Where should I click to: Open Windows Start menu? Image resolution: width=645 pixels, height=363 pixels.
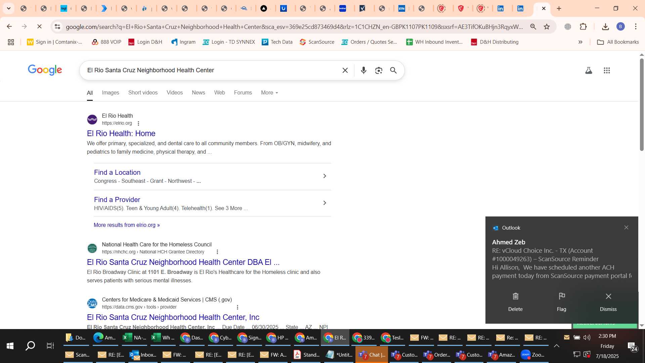click(10, 346)
